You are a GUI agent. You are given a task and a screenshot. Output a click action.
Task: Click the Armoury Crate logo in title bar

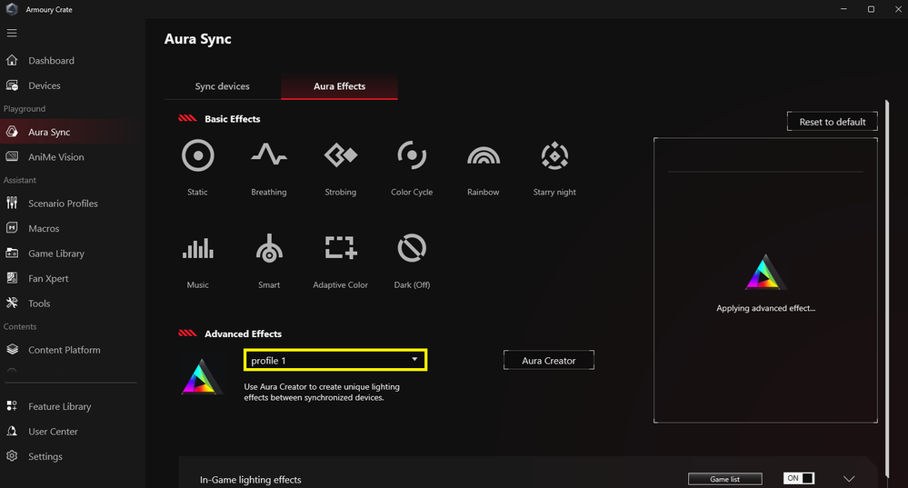pyautogui.click(x=12, y=9)
